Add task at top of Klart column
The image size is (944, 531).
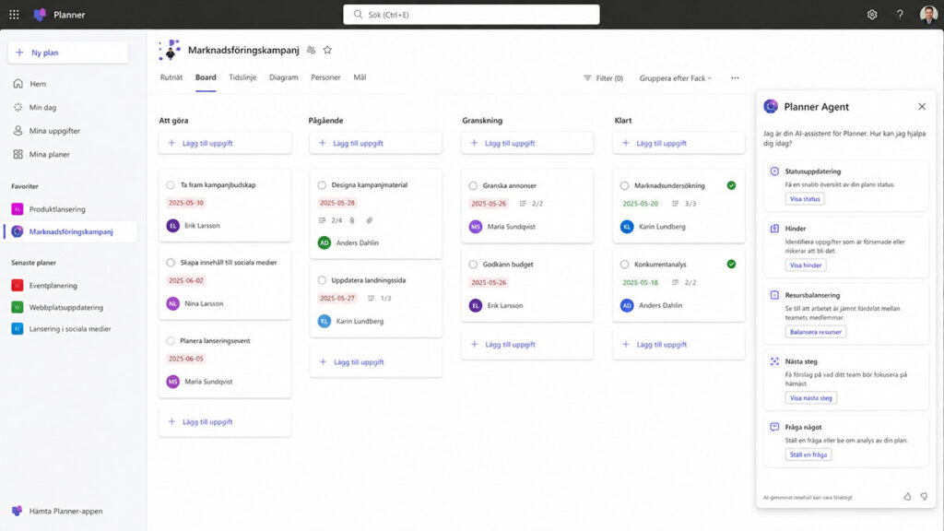point(678,143)
